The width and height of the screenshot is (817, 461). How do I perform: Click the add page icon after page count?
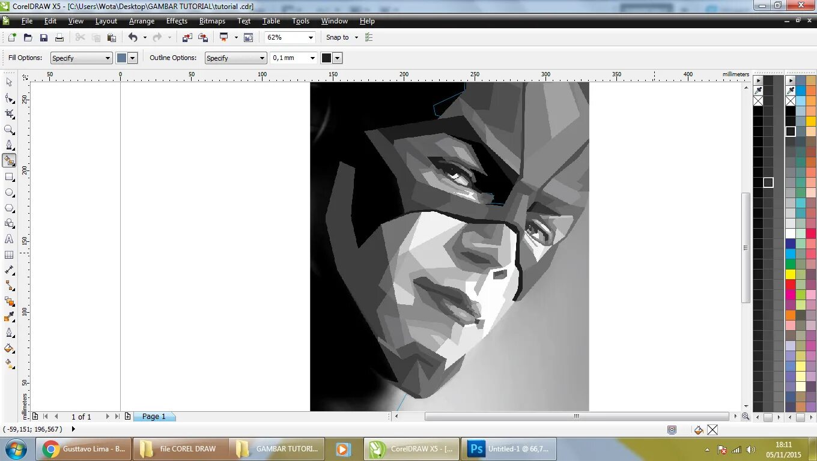coord(127,416)
